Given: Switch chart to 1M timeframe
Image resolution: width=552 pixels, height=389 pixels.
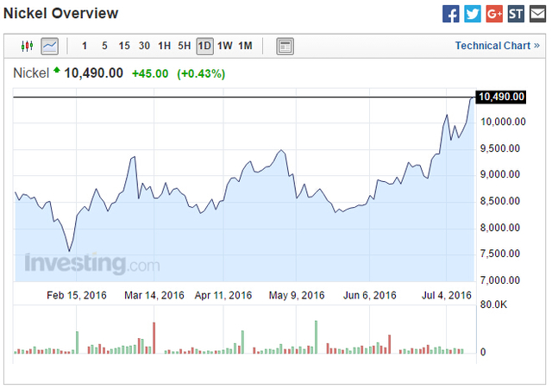Looking at the screenshot, I should [x=246, y=46].
